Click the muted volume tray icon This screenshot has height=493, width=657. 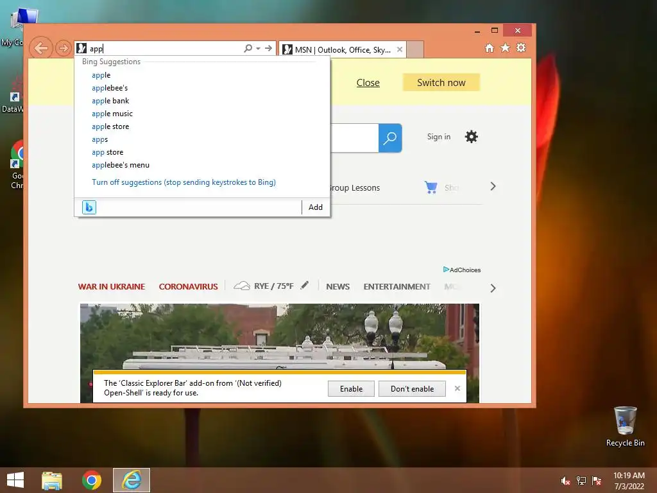point(565,481)
